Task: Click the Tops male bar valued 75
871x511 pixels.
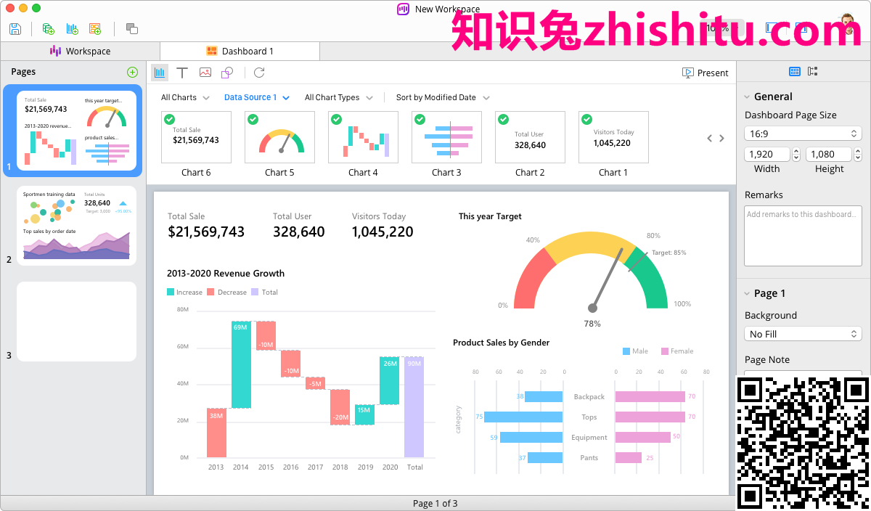Action: [523, 417]
